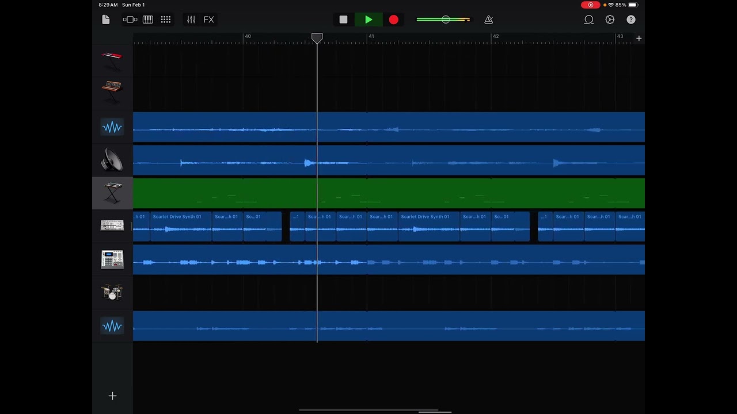Show help question mark tips
The width and height of the screenshot is (737, 414).
click(x=631, y=20)
